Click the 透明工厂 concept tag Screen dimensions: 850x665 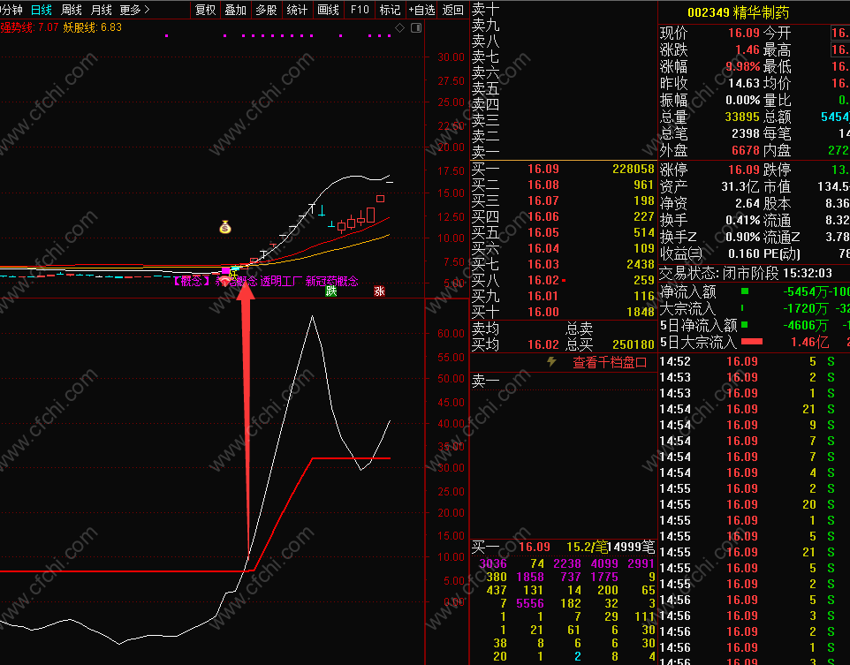click(x=280, y=281)
